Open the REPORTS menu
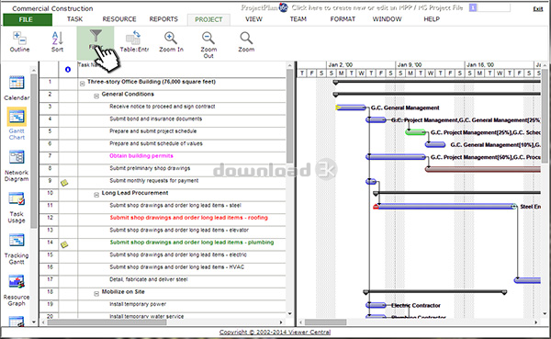This screenshot has width=551, height=339. click(163, 19)
